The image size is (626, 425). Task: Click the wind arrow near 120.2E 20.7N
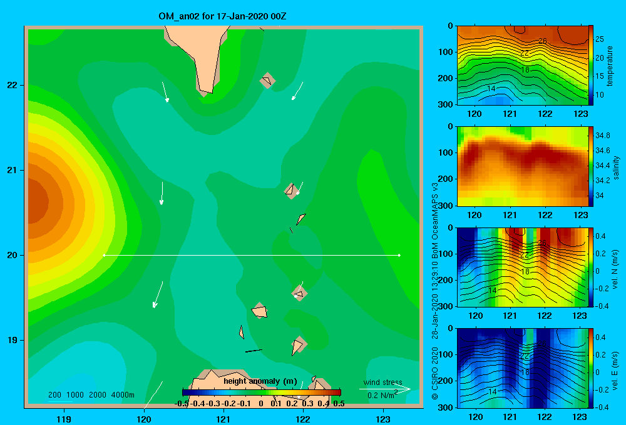click(162, 193)
